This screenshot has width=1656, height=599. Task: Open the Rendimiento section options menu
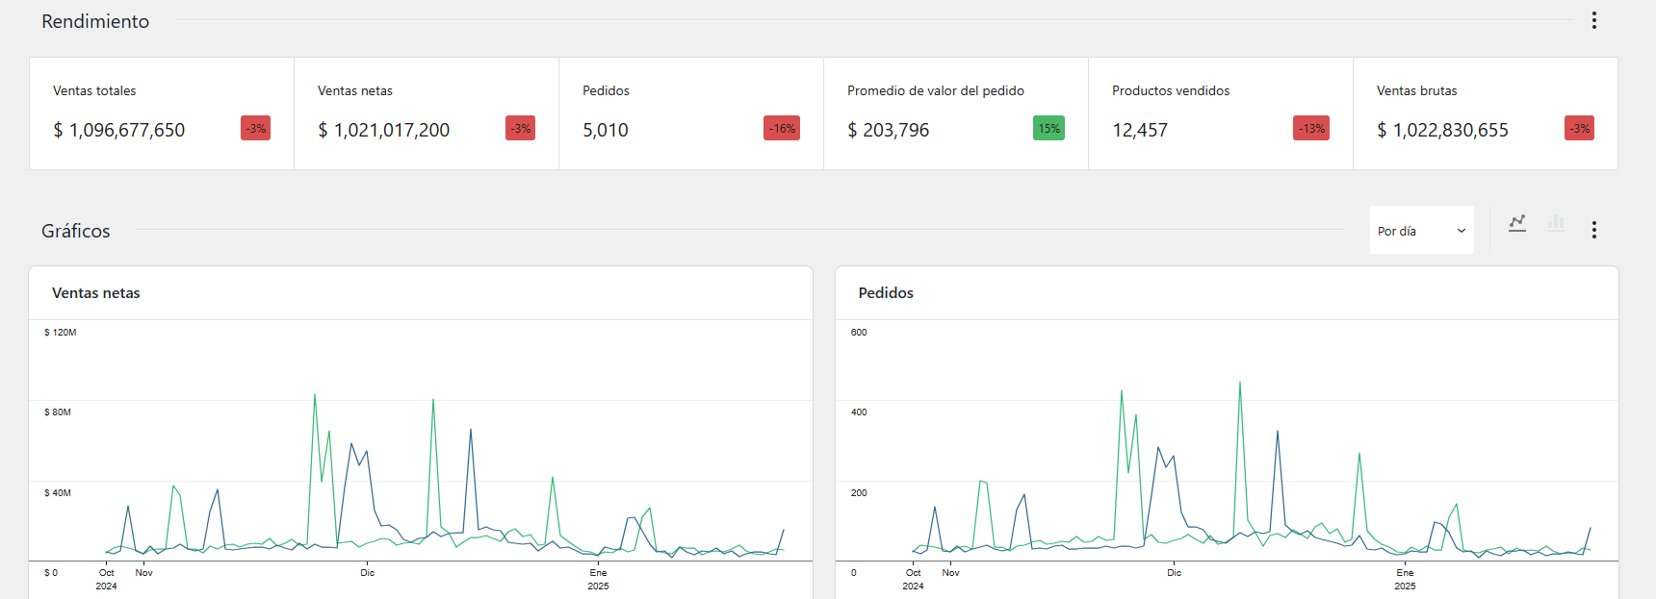(x=1593, y=20)
